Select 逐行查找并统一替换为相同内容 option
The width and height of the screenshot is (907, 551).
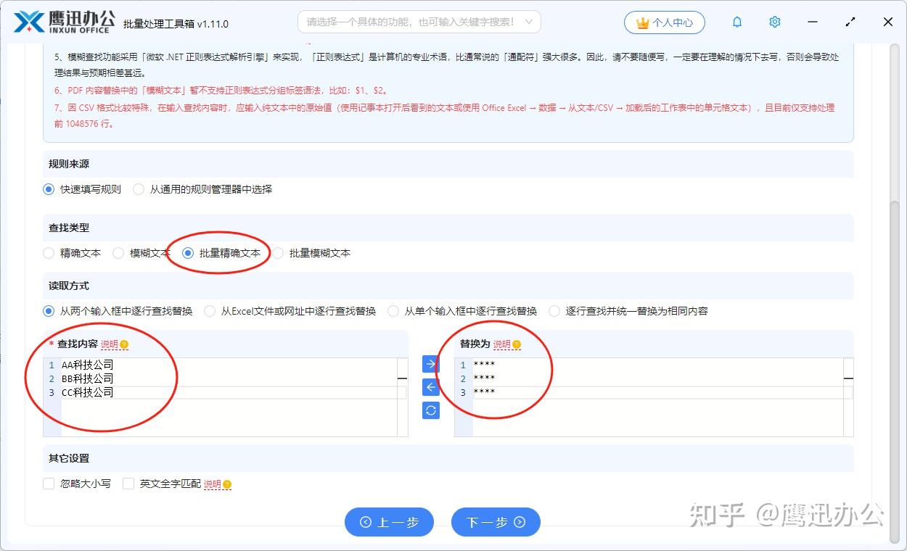click(554, 311)
